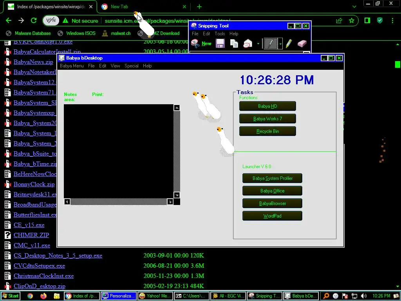Click the notes area scroll left arrow
Viewport: 401px width, 301px height.
point(67,202)
